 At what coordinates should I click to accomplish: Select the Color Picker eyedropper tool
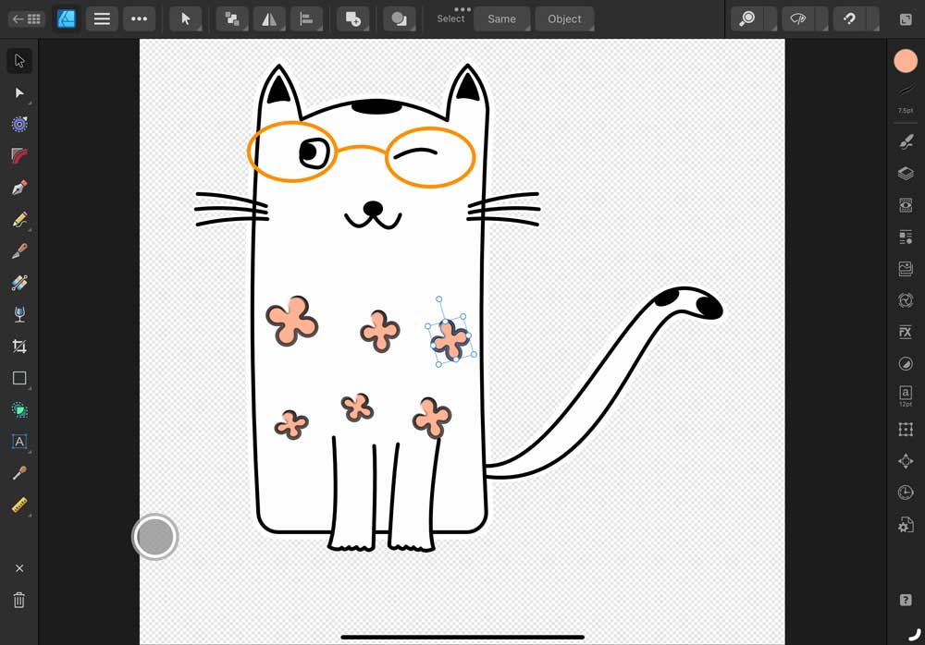click(19, 473)
